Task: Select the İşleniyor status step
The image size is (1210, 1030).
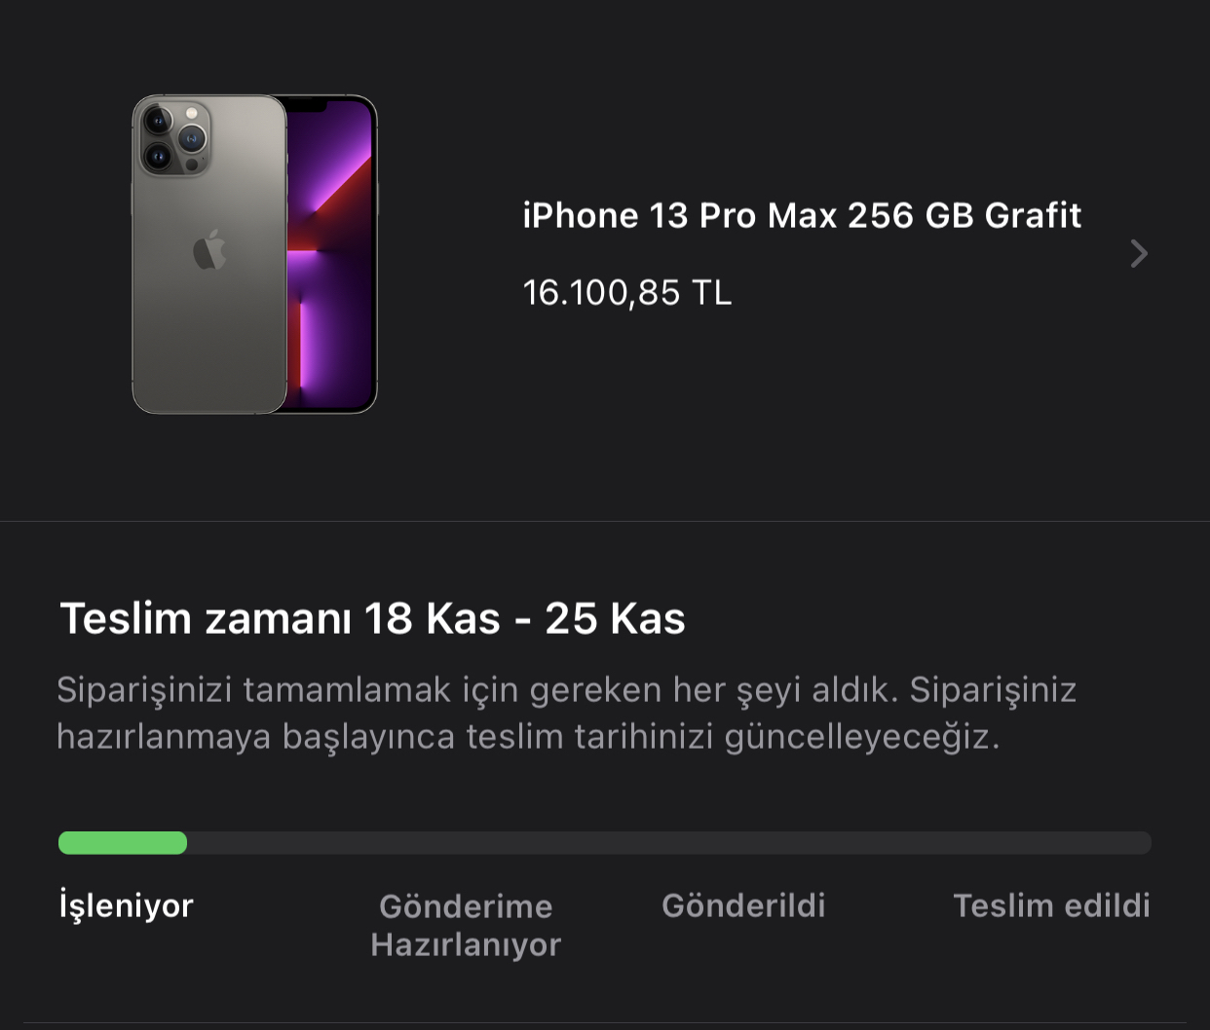Action: point(127,905)
